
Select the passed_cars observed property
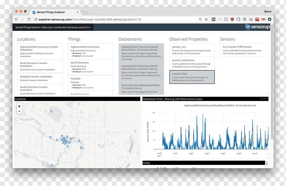[192, 50]
